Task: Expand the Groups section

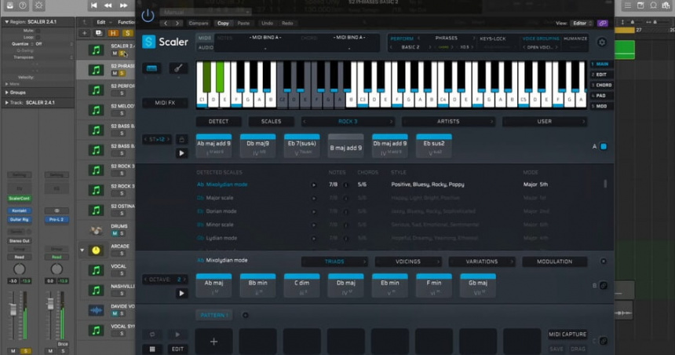Action: pyautogui.click(x=6, y=93)
